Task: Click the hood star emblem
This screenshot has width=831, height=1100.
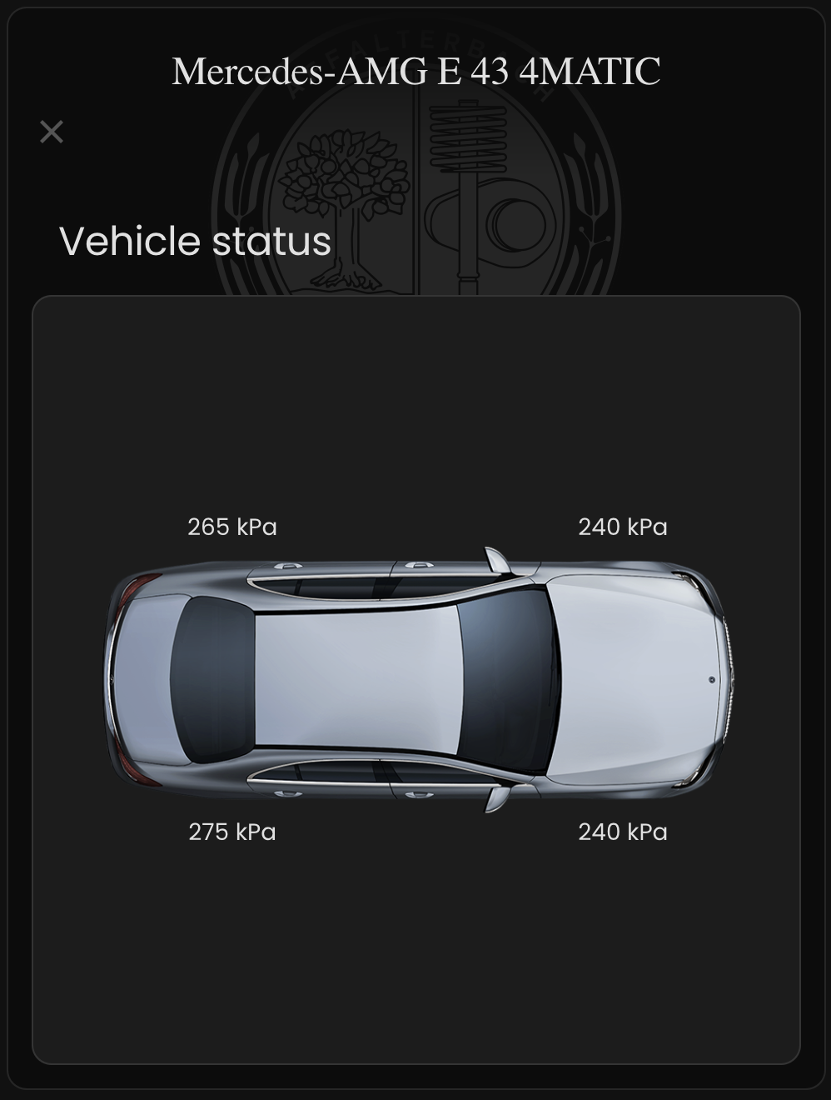Action: (x=712, y=679)
